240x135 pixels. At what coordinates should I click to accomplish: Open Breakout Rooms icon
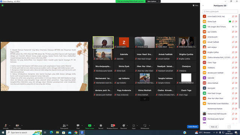click(112, 126)
